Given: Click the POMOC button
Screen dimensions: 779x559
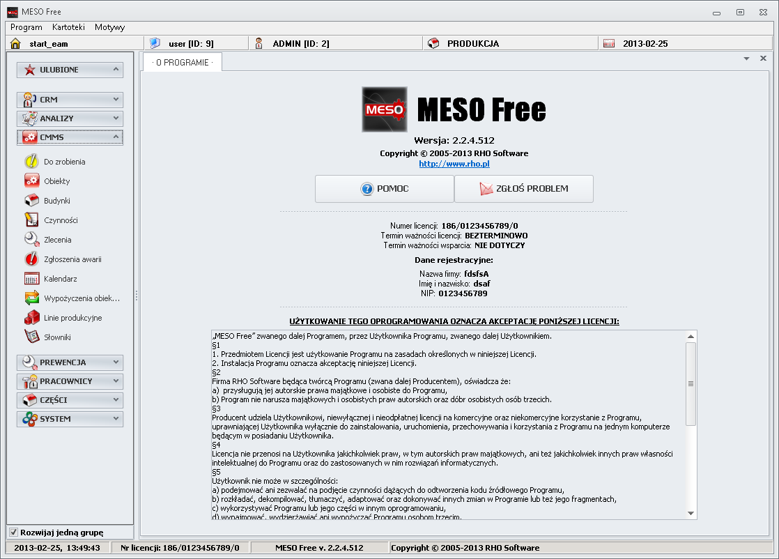Looking at the screenshot, I should [x=385, y=189].
